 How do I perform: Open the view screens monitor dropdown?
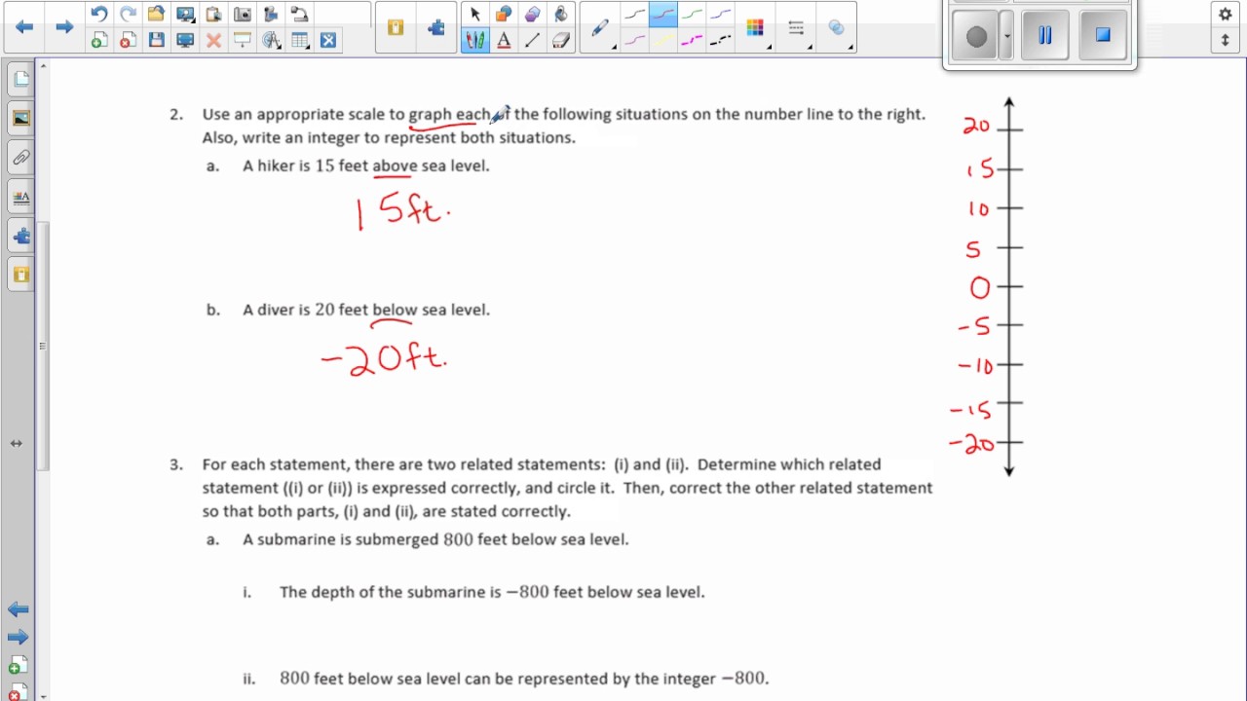(185, 14)
